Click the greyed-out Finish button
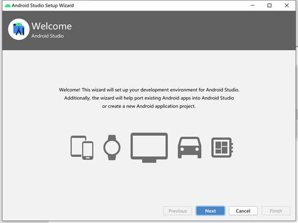298x223 pixels. 276,211
